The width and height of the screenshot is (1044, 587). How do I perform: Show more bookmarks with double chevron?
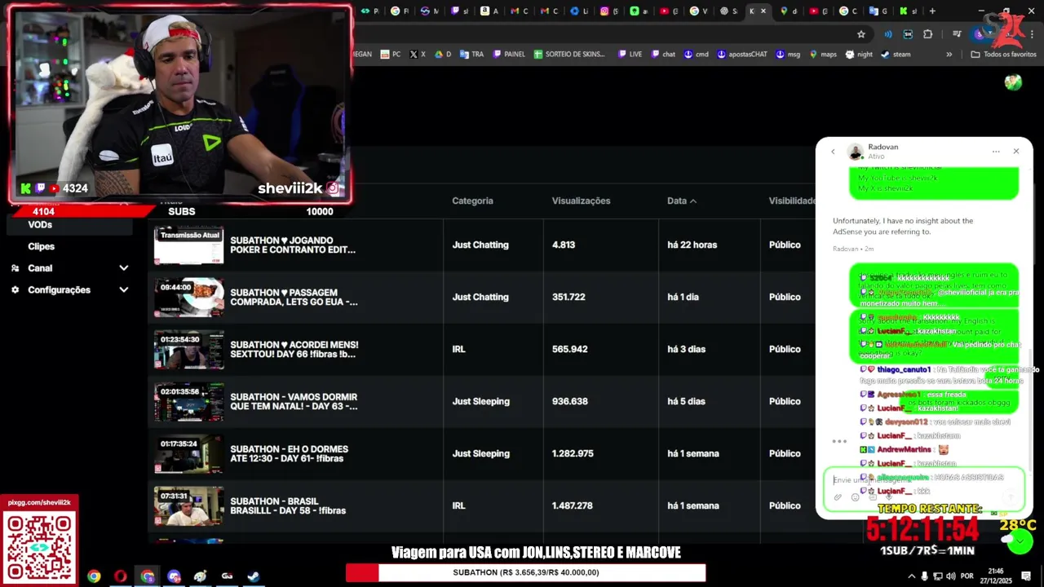pos(949,55)
